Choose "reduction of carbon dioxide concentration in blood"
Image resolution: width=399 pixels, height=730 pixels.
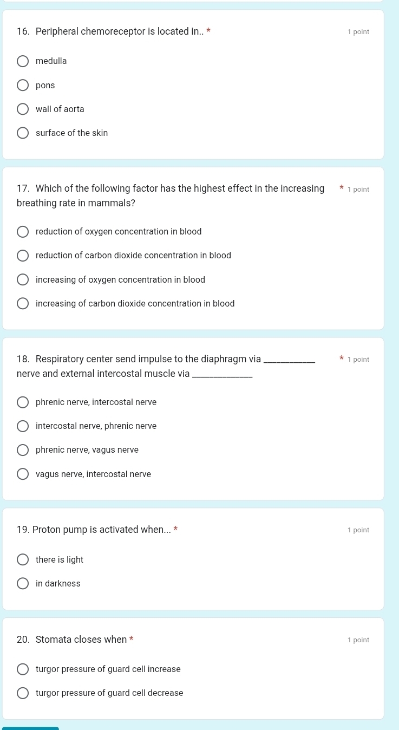coord(23,255)
